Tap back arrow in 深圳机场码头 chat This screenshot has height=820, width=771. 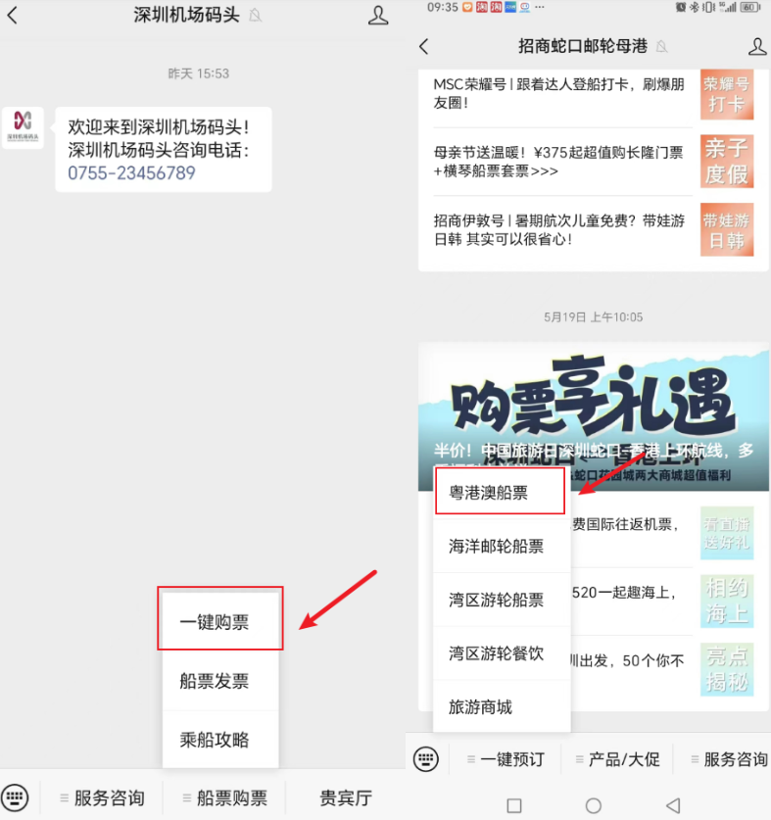pos(13,16)
